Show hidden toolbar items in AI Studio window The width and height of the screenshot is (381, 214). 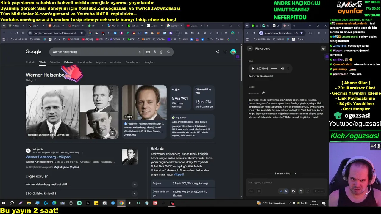tap(319, 33)
